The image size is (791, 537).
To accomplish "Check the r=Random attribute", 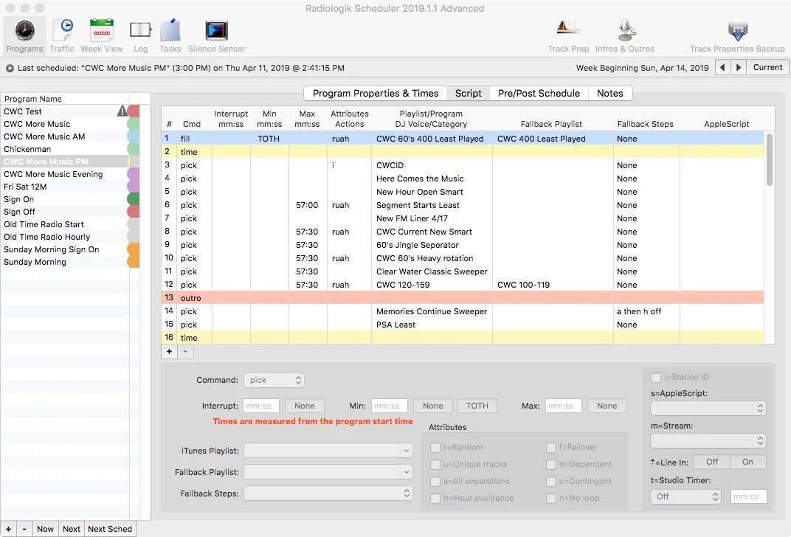I will (x=435, y=447).
